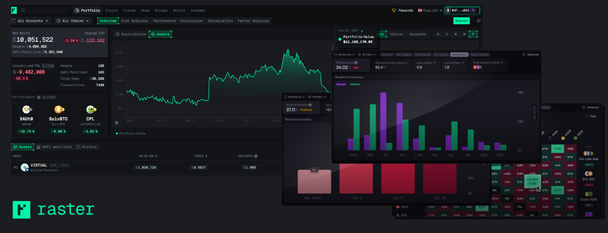Click the Upgrade button
Image resolution: width=608 pixels, height=233 pixels.
[x=461, y=21]
